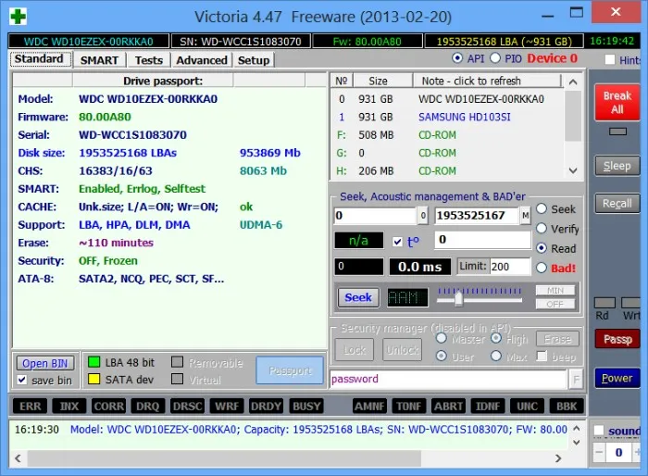Click the INX status indicator
This screenshot has height=476, width=648.
[69, 407]
